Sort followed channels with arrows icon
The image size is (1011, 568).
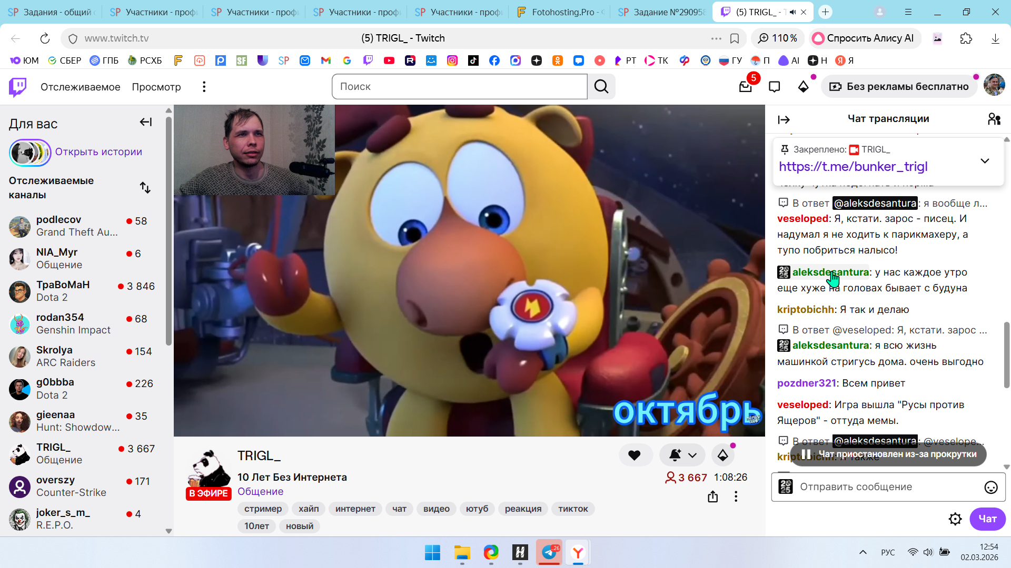145,188
